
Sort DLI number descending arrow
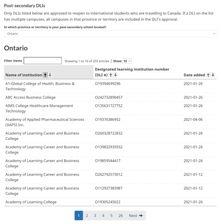tap(115, 75)
